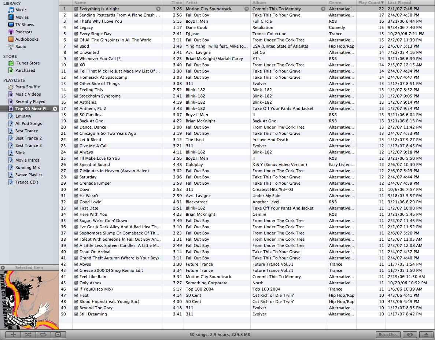Sort by the Last Played column header
Viewport: 435px width, 340px height.
click(410, 3)
